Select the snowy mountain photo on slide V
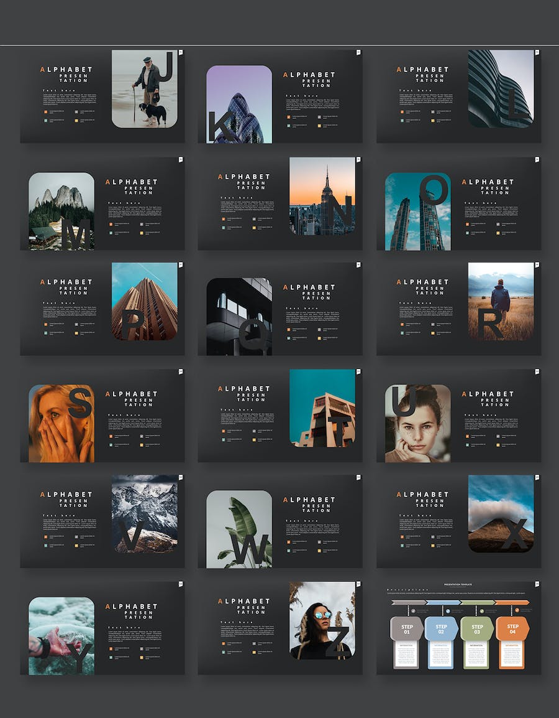 click(145, 514)
